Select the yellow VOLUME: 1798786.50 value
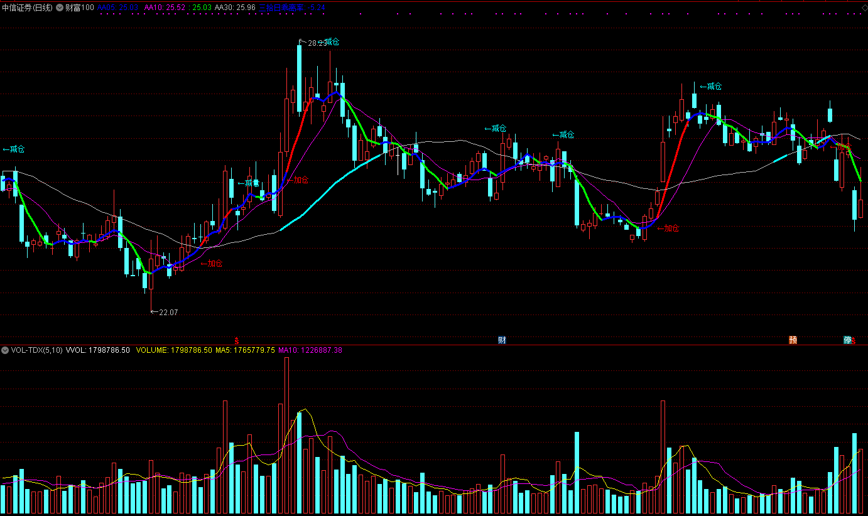The image size is (868, 516). pyautogui.click(x=173, y=350)
